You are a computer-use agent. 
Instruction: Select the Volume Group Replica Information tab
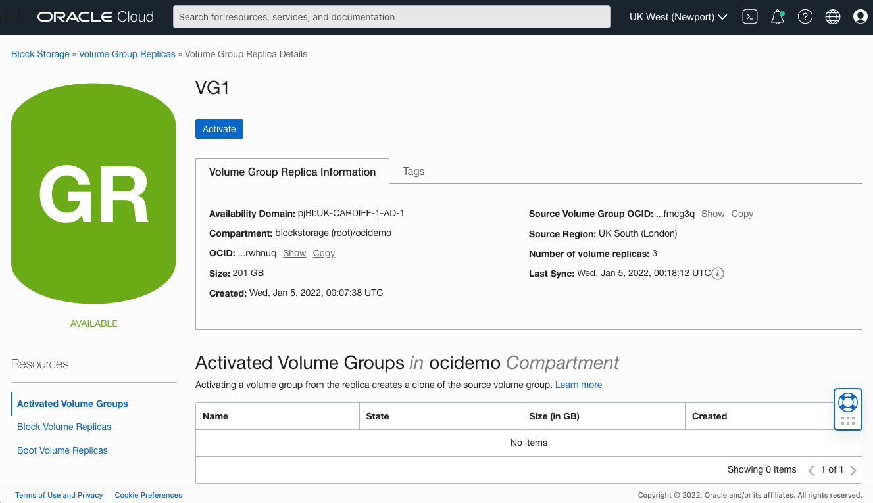pos(292,171)
